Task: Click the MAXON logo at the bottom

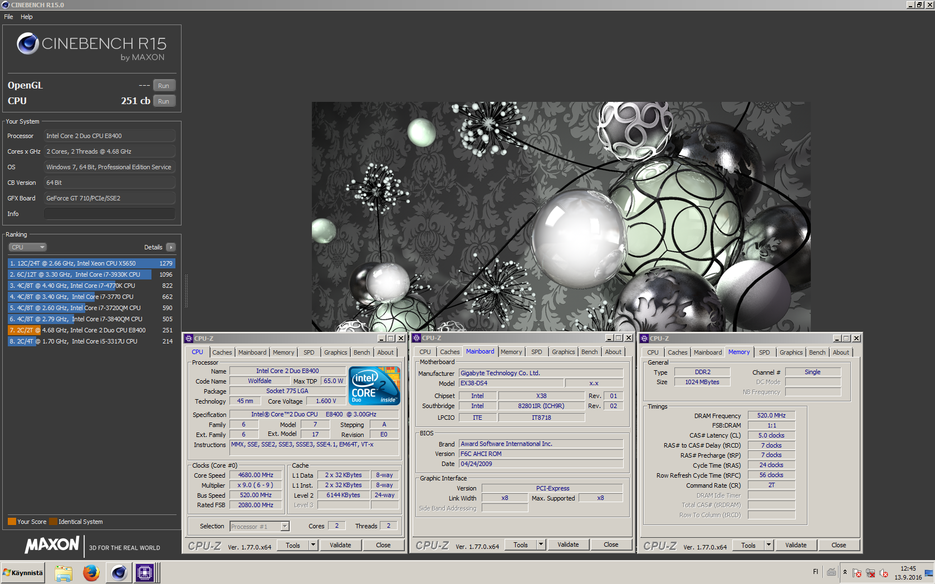Action: (x=52, y=544)
